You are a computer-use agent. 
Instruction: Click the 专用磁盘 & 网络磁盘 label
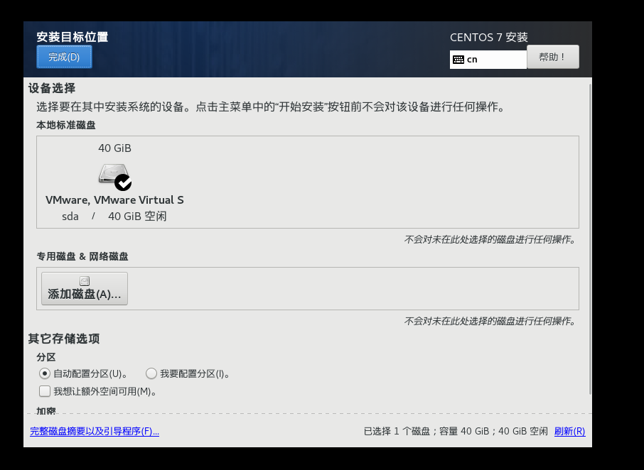(x=82, y=256)
